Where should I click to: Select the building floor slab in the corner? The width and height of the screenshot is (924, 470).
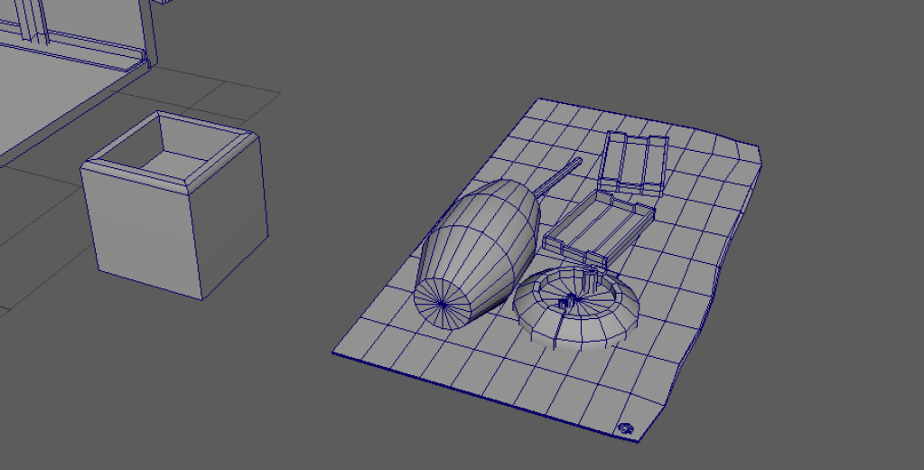tap(54, 90)
